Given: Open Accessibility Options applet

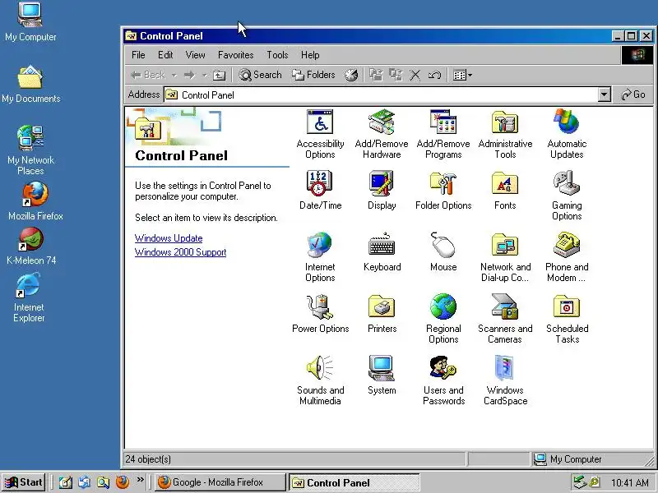Looking at the screenshot, I should (320, 134).
